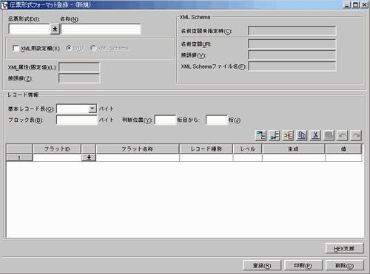Click the insert row above icon

coord(261,135)
